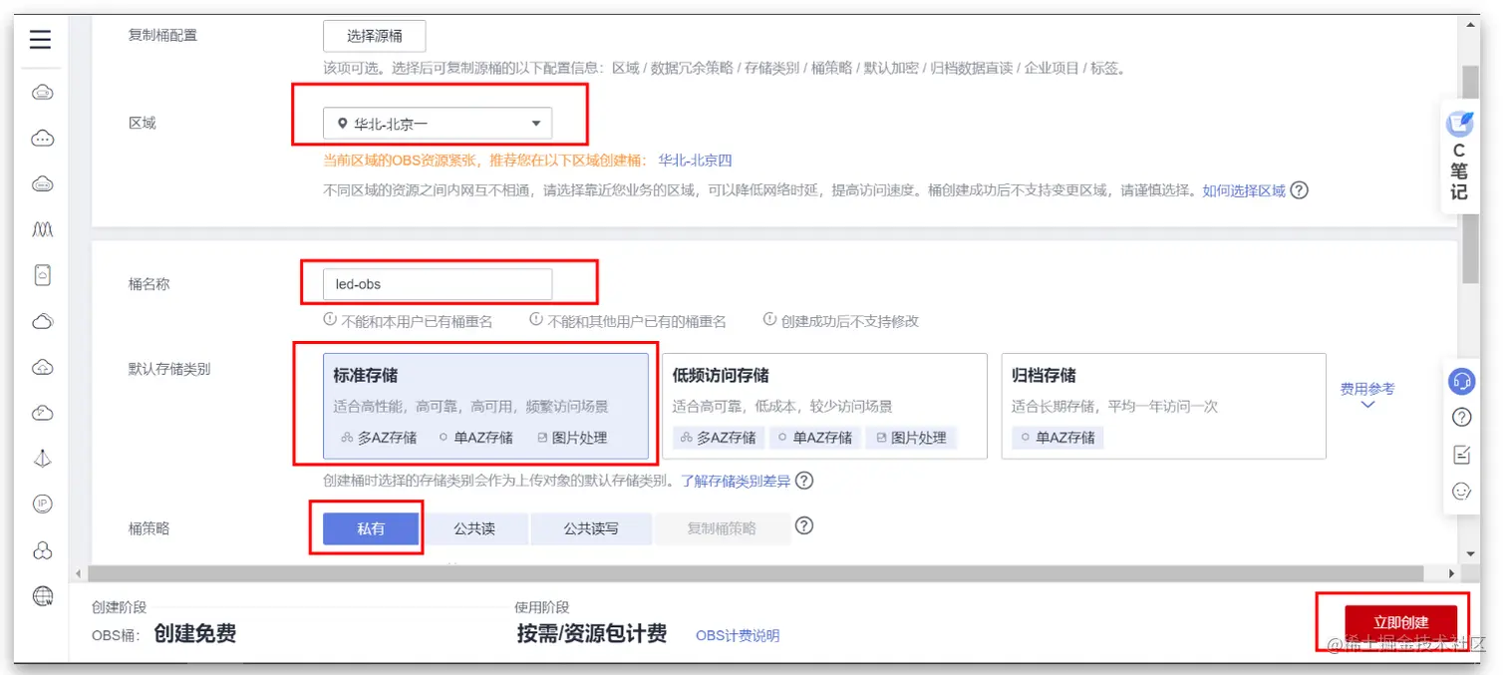Open the 区域 dropdown showing 华北-北京一
Screen dimensions: 1507x675
[x=439, y=123]
